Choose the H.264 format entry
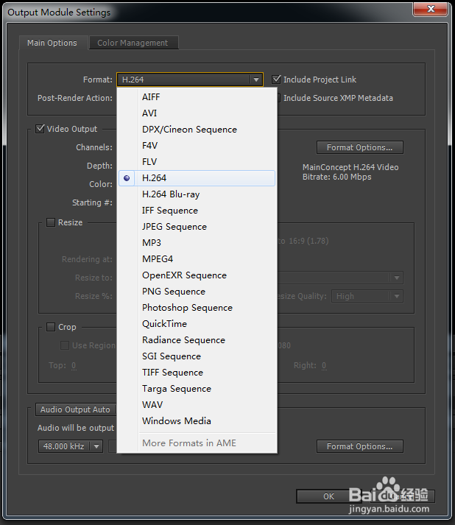Screen dimensions: 455x525 tap(197, 178)
